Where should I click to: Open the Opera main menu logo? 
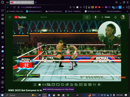(3, 2)
